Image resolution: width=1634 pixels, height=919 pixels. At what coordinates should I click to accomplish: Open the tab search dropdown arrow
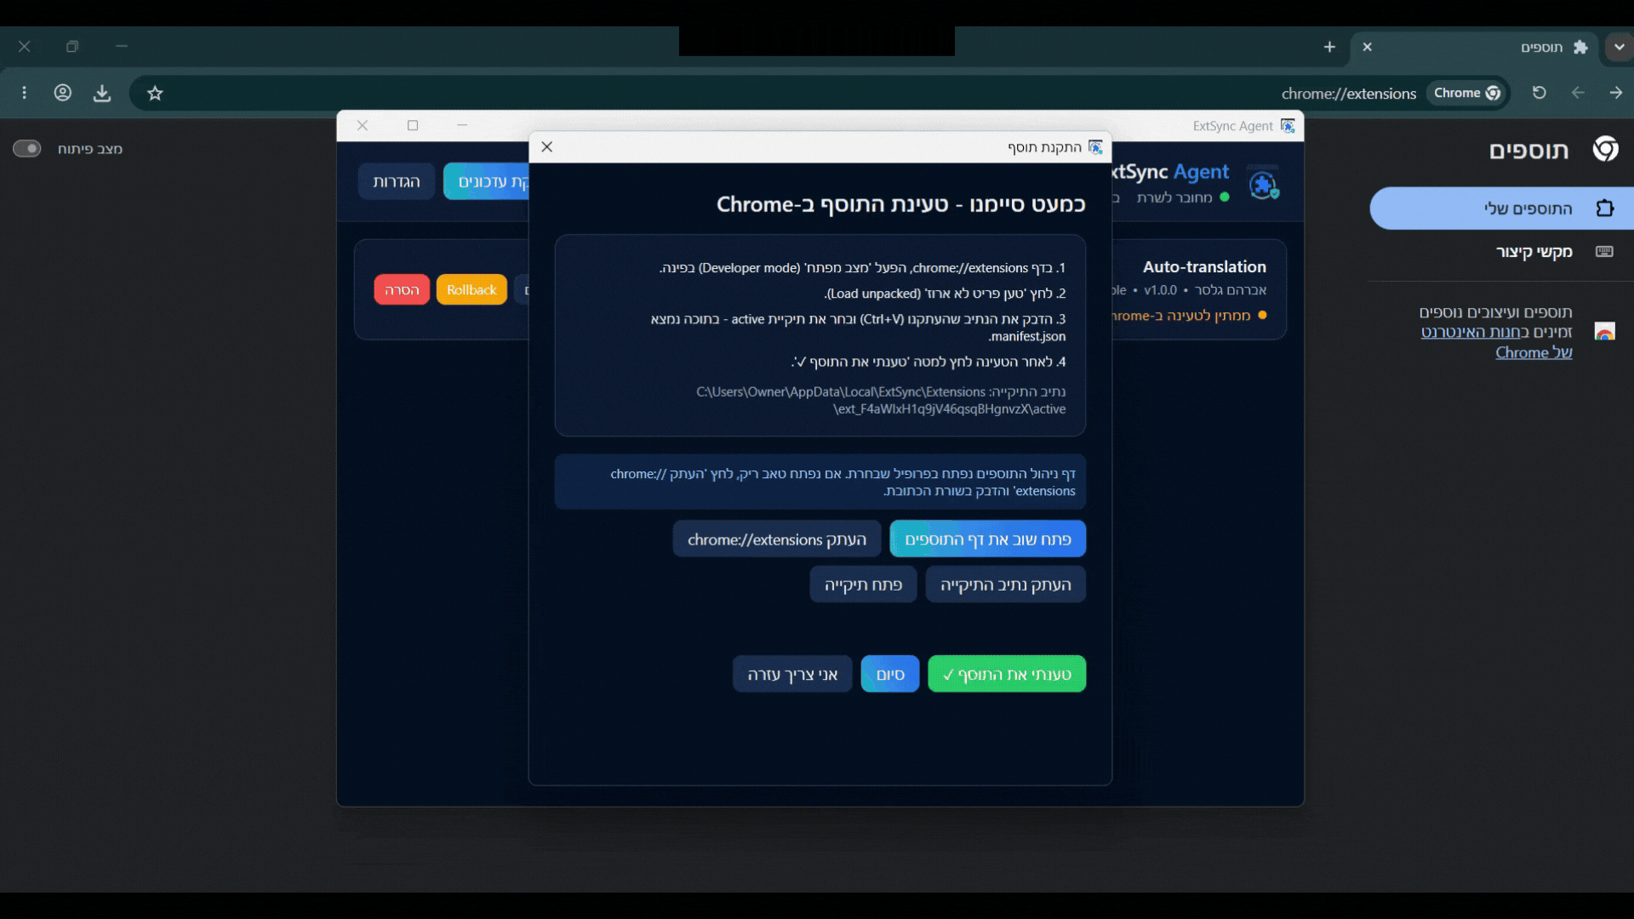click(x=1619, y=47)
